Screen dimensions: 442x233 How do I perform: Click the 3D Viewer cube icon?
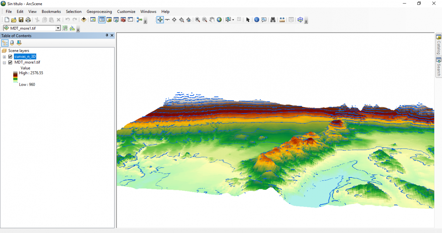(300, 19)
